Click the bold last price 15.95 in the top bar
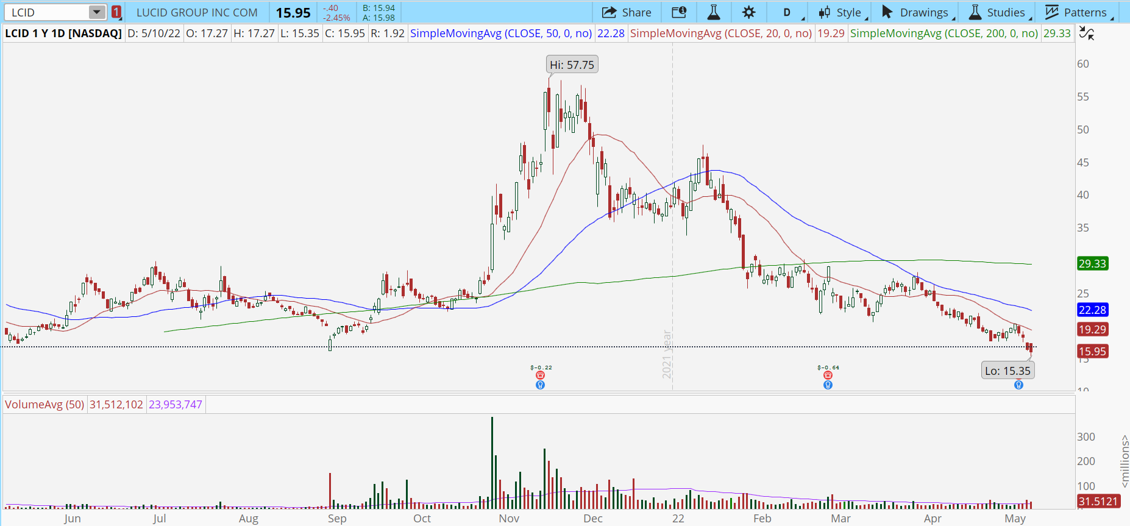 (x=293, y=13)
